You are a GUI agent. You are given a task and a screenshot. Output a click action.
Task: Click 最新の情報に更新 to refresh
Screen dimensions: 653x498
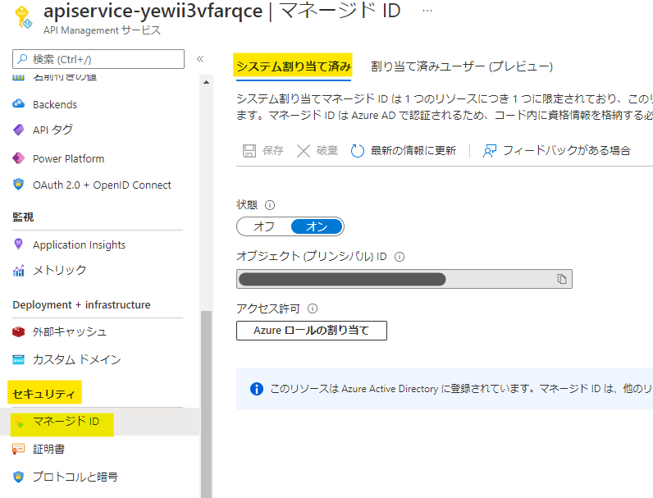pos(403,151)
